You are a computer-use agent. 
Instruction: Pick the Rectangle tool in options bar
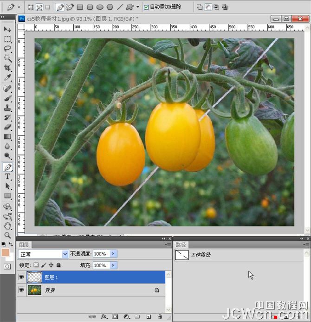point(80,7)
